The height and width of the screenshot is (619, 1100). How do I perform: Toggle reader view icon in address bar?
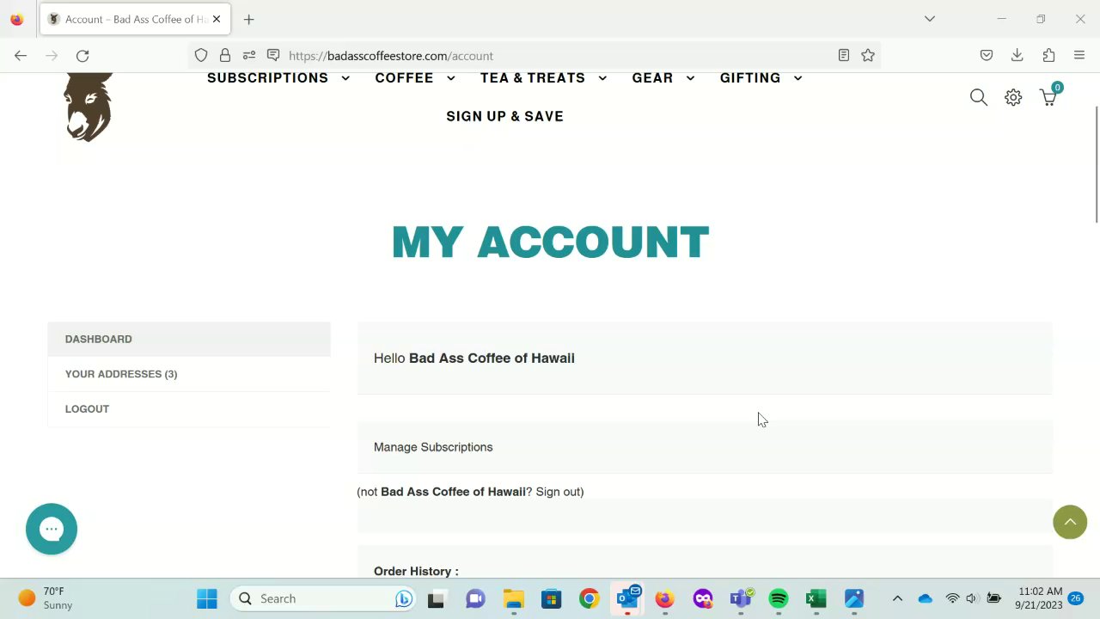tap(844, 56)
